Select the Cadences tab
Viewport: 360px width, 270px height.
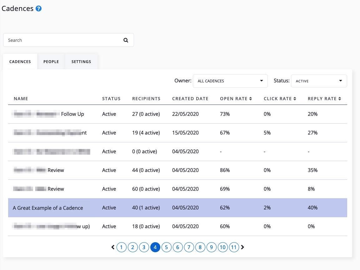[20, 62]
